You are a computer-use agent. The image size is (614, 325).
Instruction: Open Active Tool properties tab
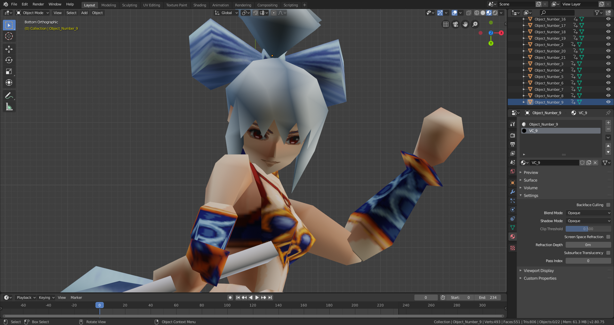click(513, 124)
